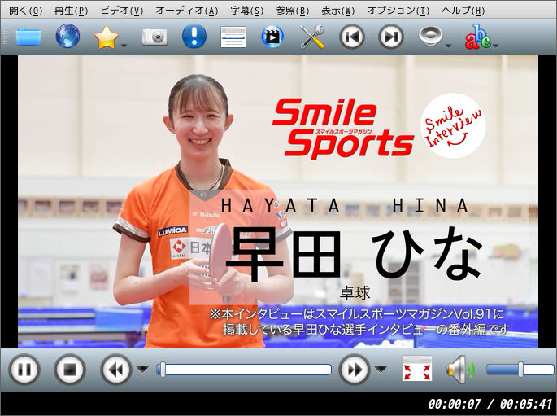Image resolution: width=557 pixels, height=416 pixels.
Task: Click the elapsed time 00:00:07 display
Action: click(x=455, y=404)
